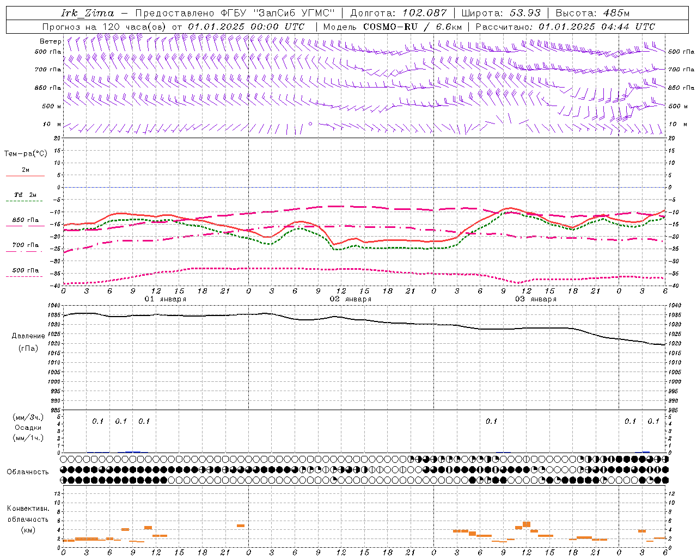Click the (мм/3ч.) precipitation unit label
697x557 pixels.
pyautogui.click(x=28, y=417)
